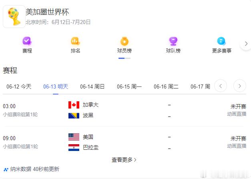Viewport: 251px width, 181px height.
Task: Open the 更多赛事 more events icon
Action: pyautogui.click(x=221, y=41)
